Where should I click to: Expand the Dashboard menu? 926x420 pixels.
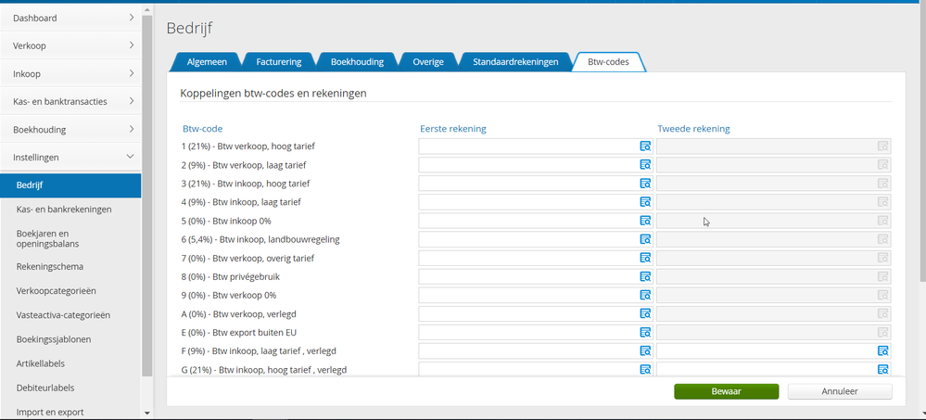pyautogui.click(x=70, y=18)
